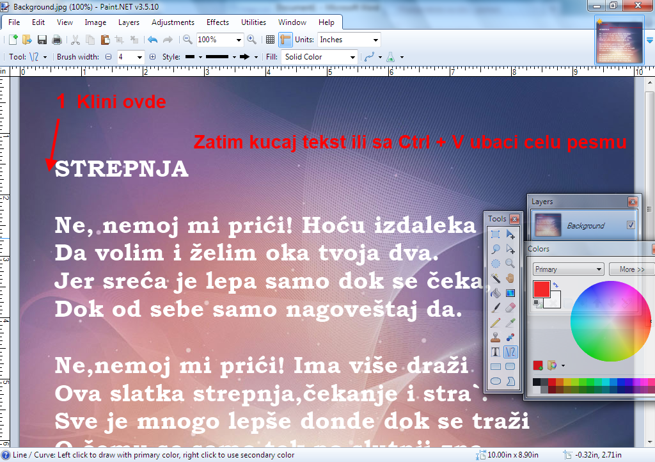Select the Recolor tool
The height and width of the screenshot is (462, 655).
(x=510, y=337)
